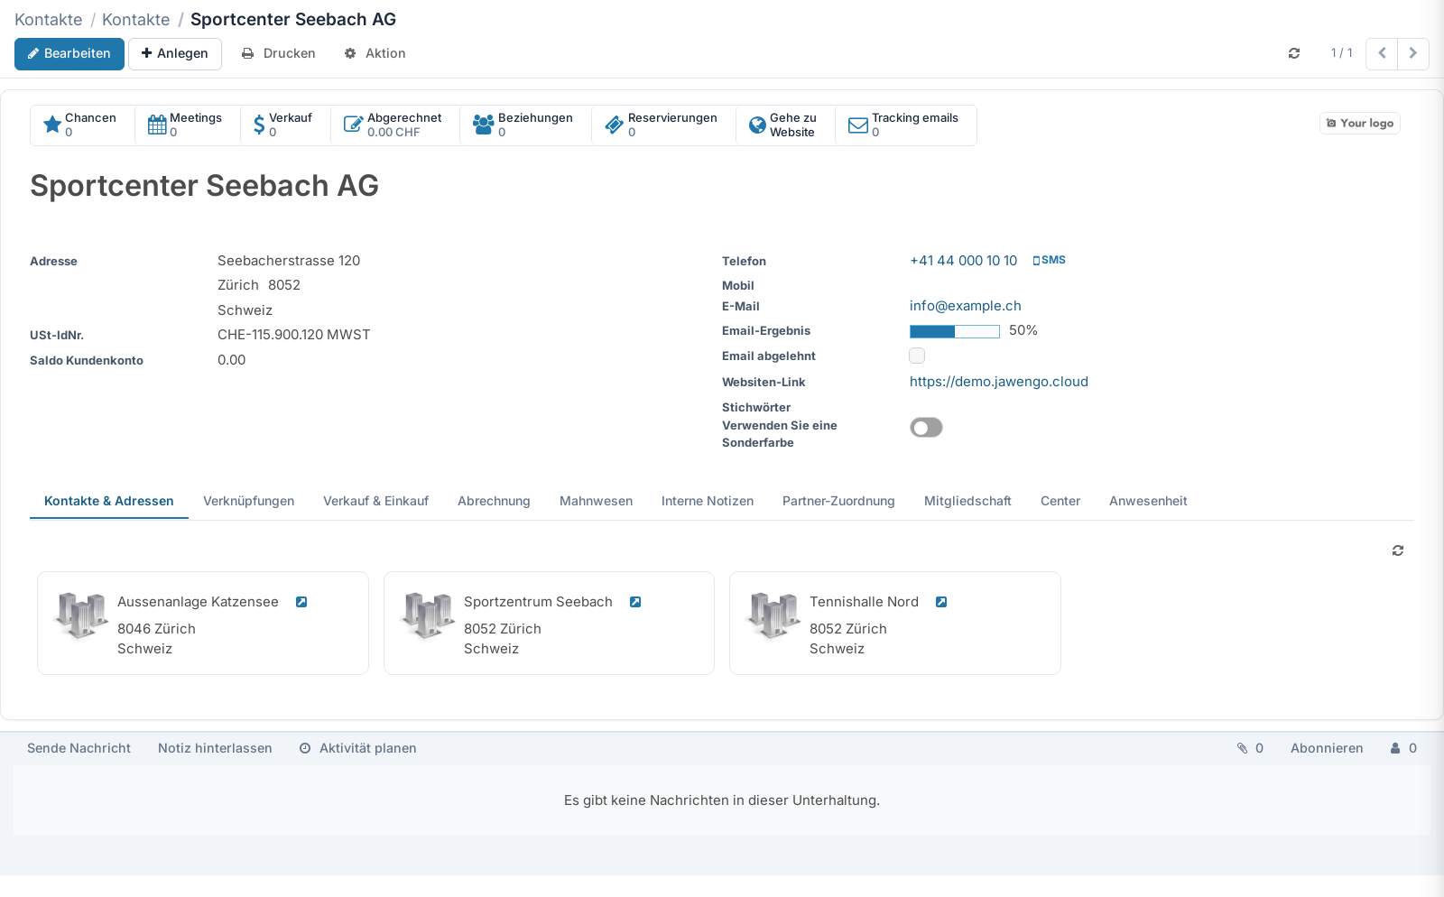
Task: Click the 50% email score value
Action: (1023, 330)
